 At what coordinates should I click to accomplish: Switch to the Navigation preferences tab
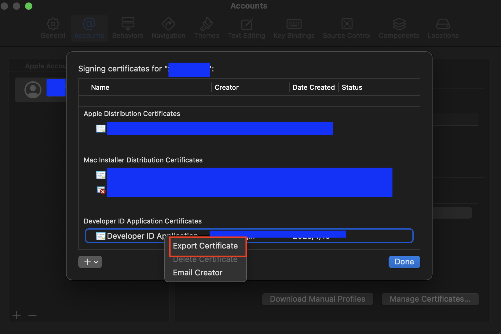(168, 28)
